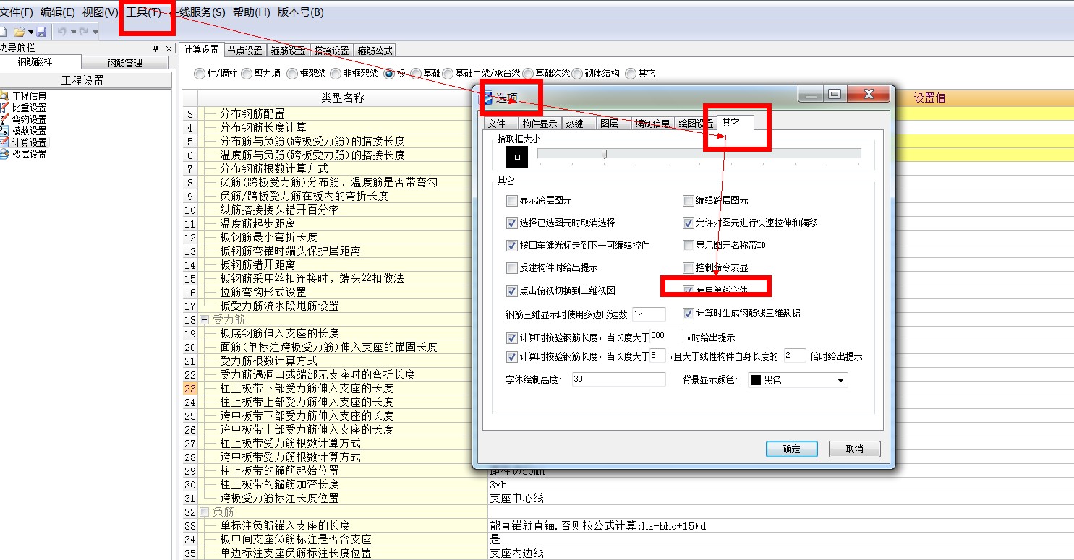
Task: Open the 帮助(H) menu
Action: (251, 12)
